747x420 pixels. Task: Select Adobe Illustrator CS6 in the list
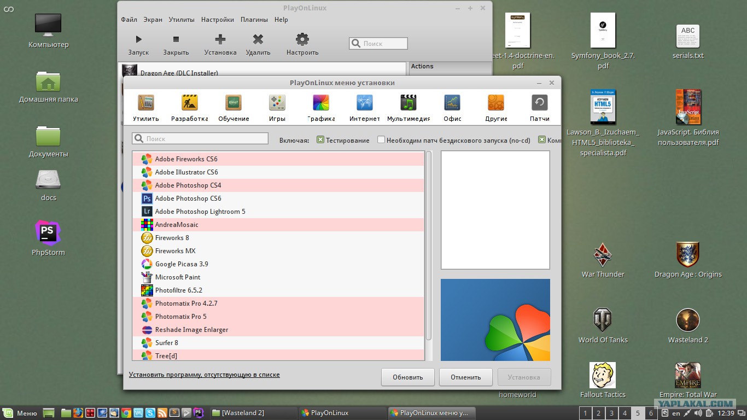(x=278, y=172)
